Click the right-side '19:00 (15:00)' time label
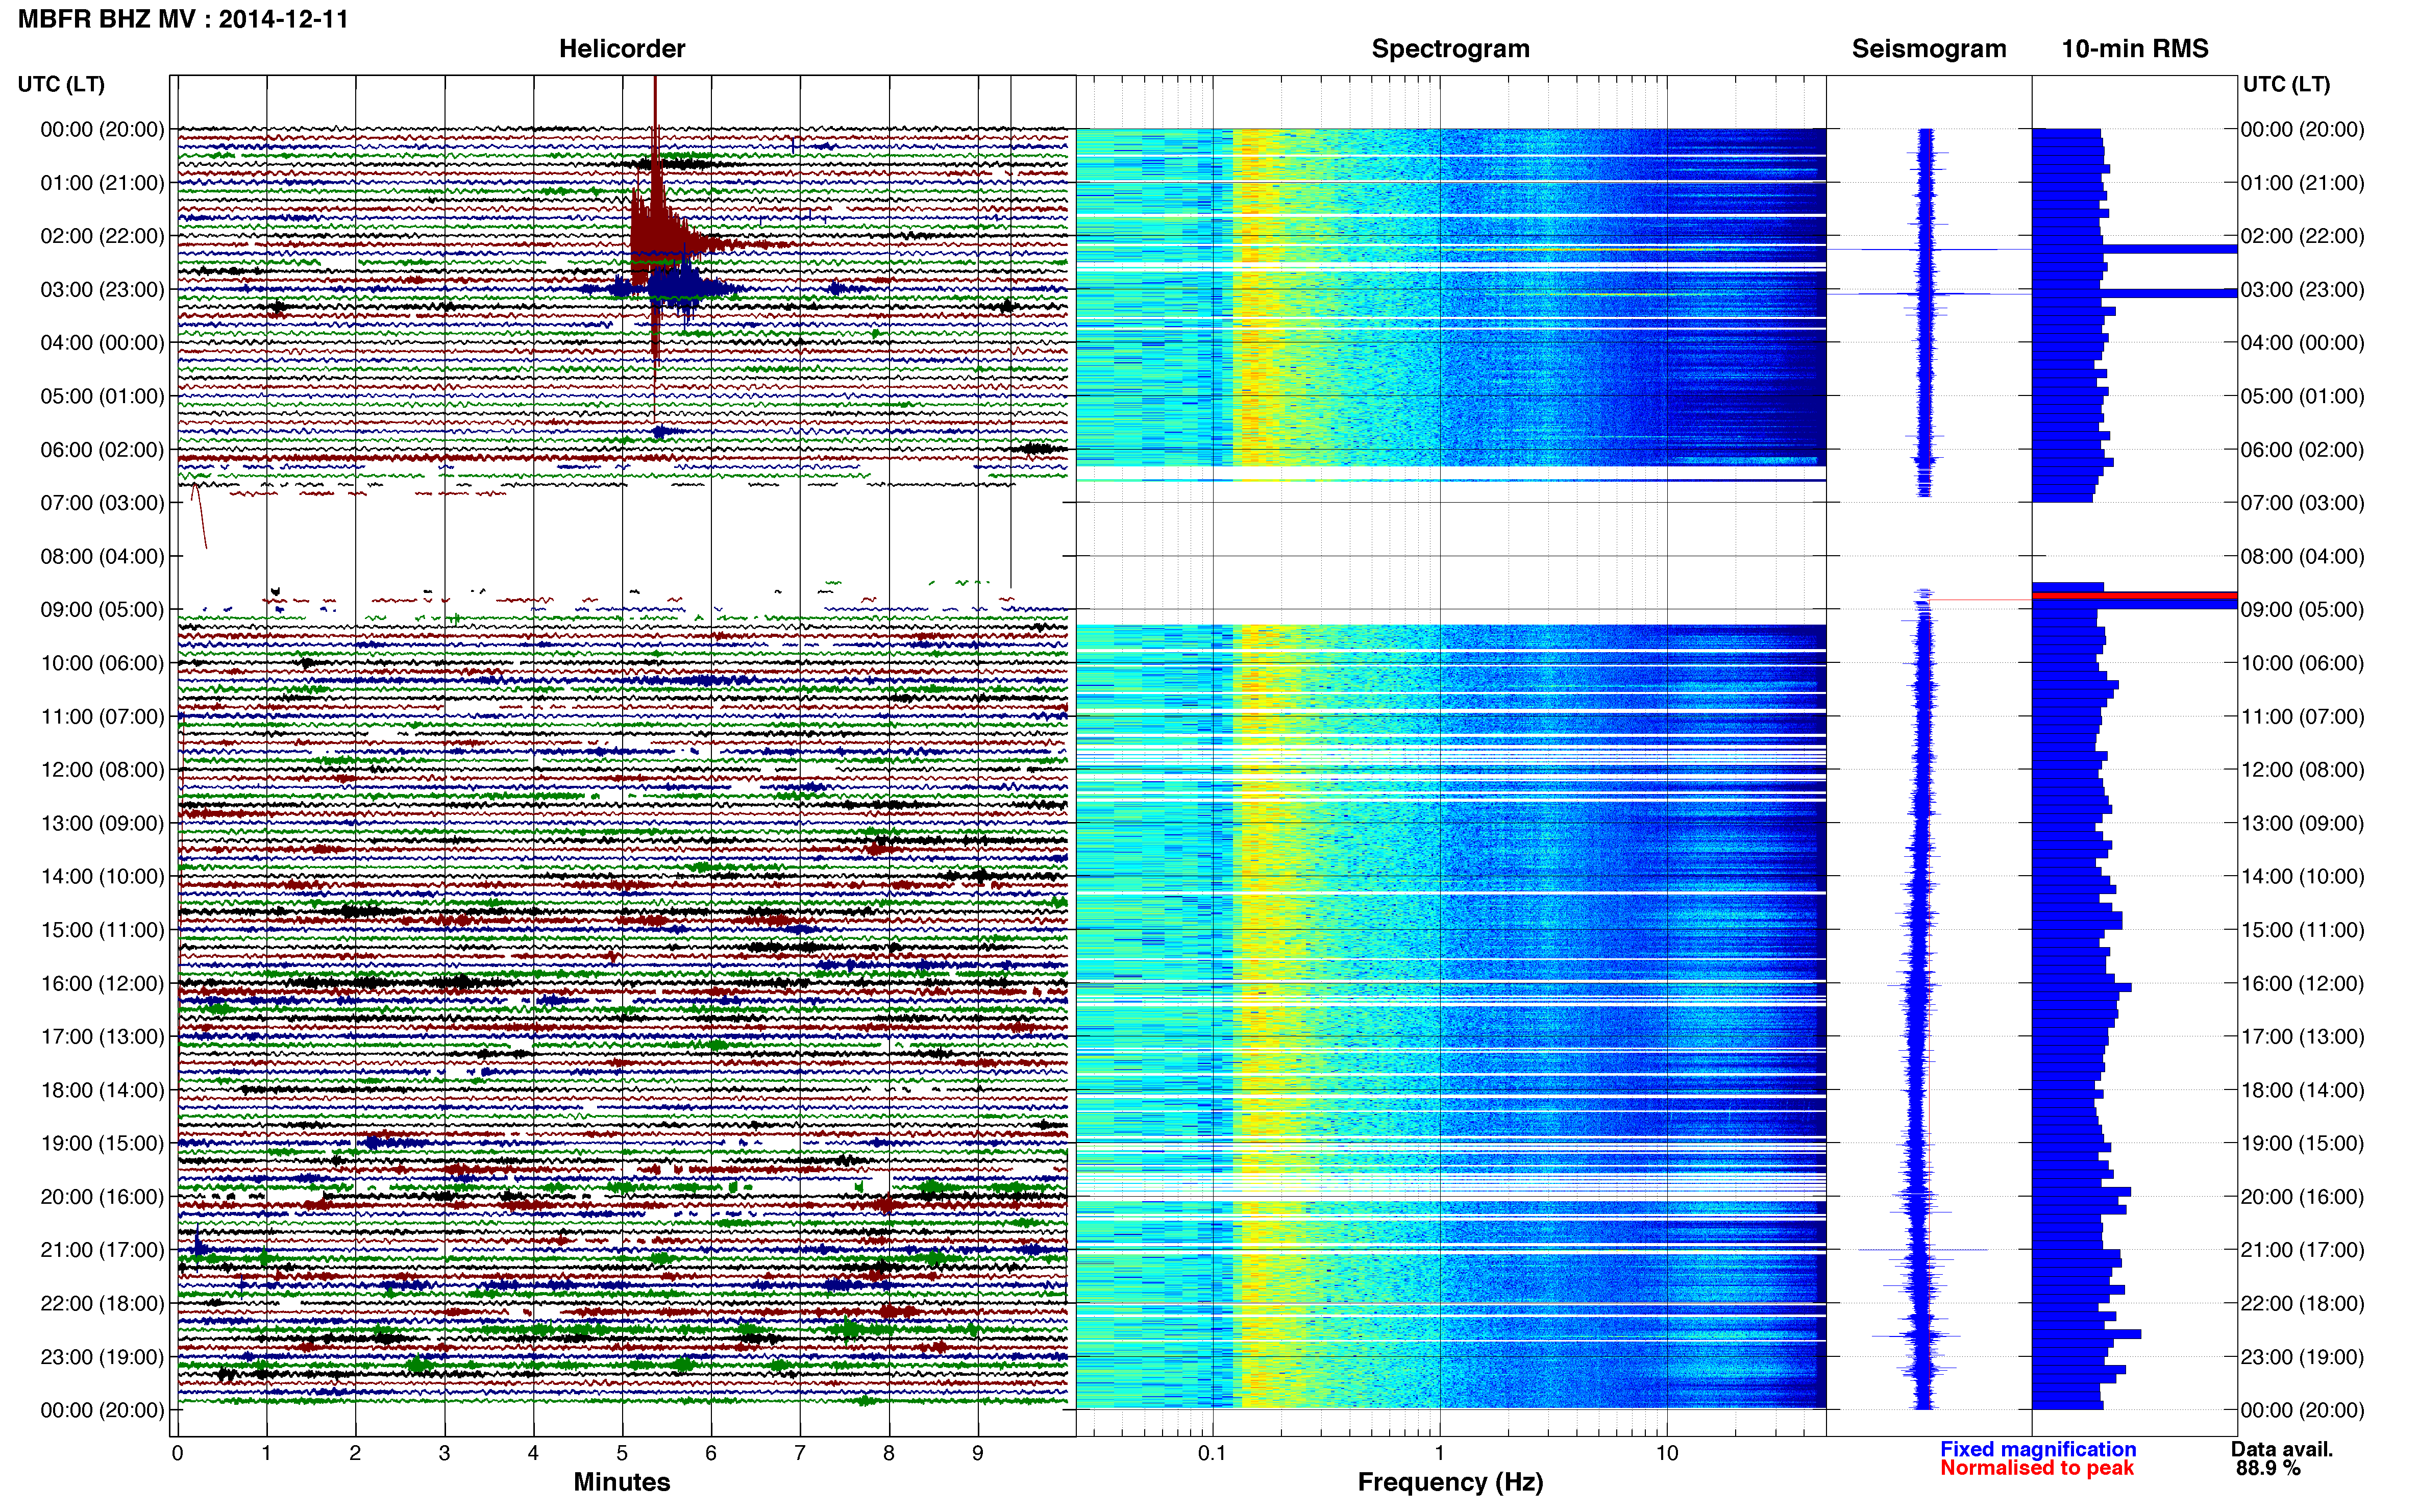Viewport: 2419px width, 1512px height. pyautogui.click(x=2302, y=1143)
